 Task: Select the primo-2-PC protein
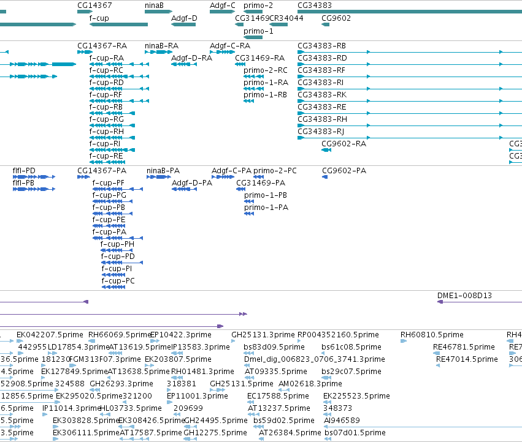259,177
